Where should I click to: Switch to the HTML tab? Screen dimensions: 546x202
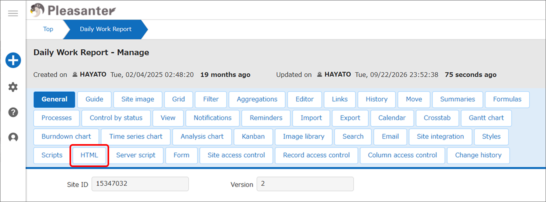click(89, 155)
